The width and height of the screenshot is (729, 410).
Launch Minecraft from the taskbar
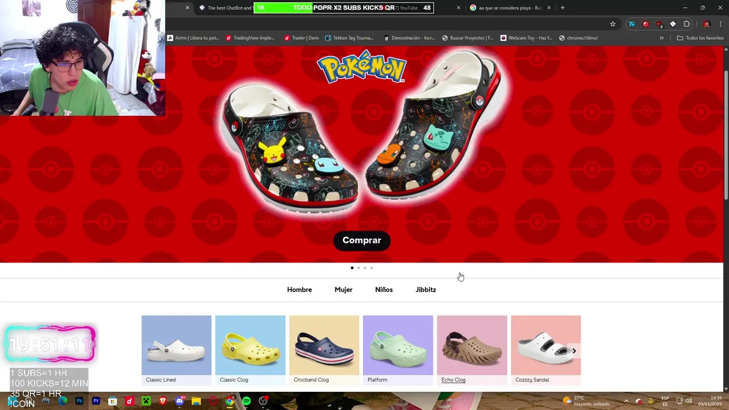point(146,401)
